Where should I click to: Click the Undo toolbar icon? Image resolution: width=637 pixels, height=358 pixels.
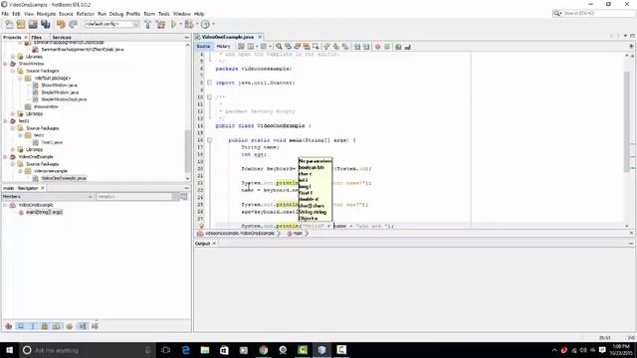pos(61,24)
